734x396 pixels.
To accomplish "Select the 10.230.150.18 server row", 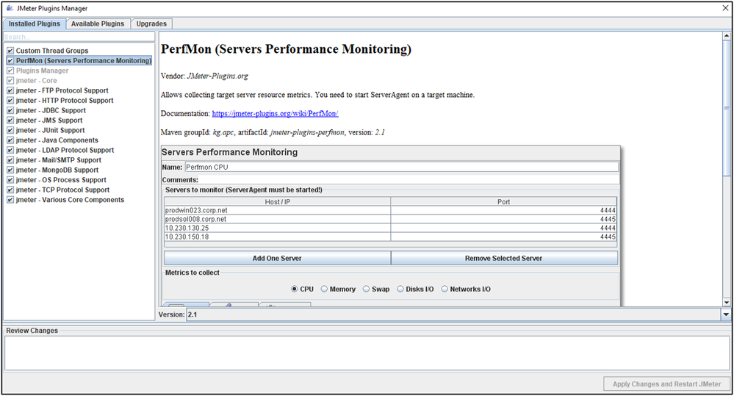I will click(x=390, y=237).
